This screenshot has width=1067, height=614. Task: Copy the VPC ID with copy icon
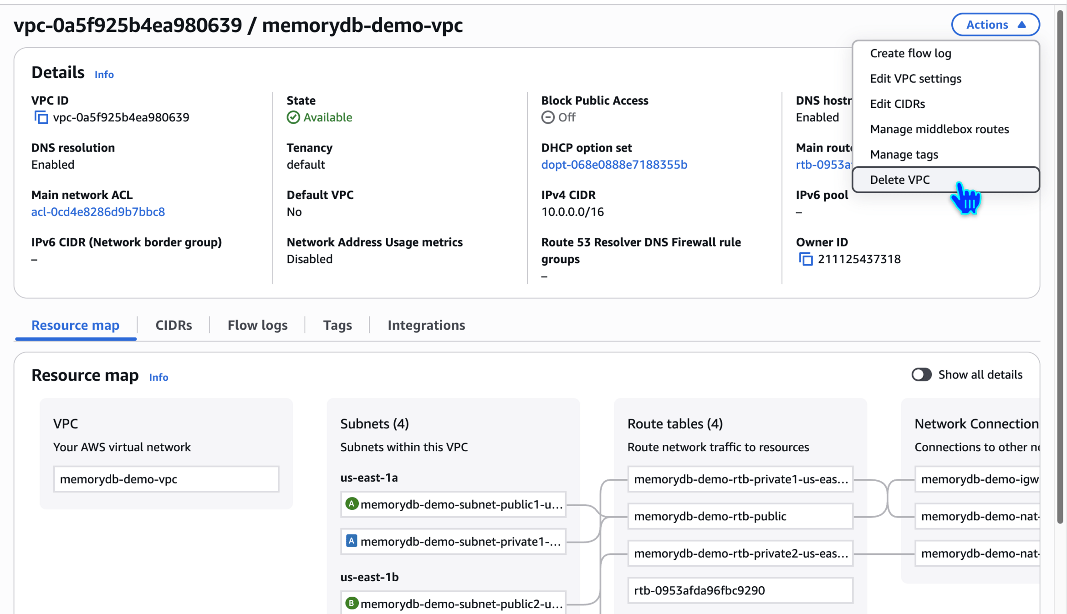click(x=41, y=117)
